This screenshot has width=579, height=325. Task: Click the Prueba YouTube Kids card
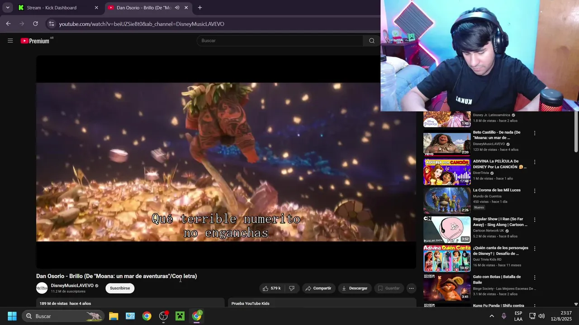click(322, 302)
